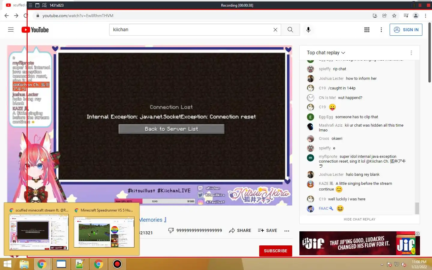Click the Back to Server List button in video
This screenshot has width=432, height=270.
tap(171, 129)
